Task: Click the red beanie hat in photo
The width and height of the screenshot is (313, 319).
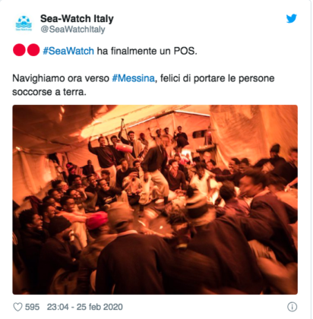Action: click(x=96, y=220)
